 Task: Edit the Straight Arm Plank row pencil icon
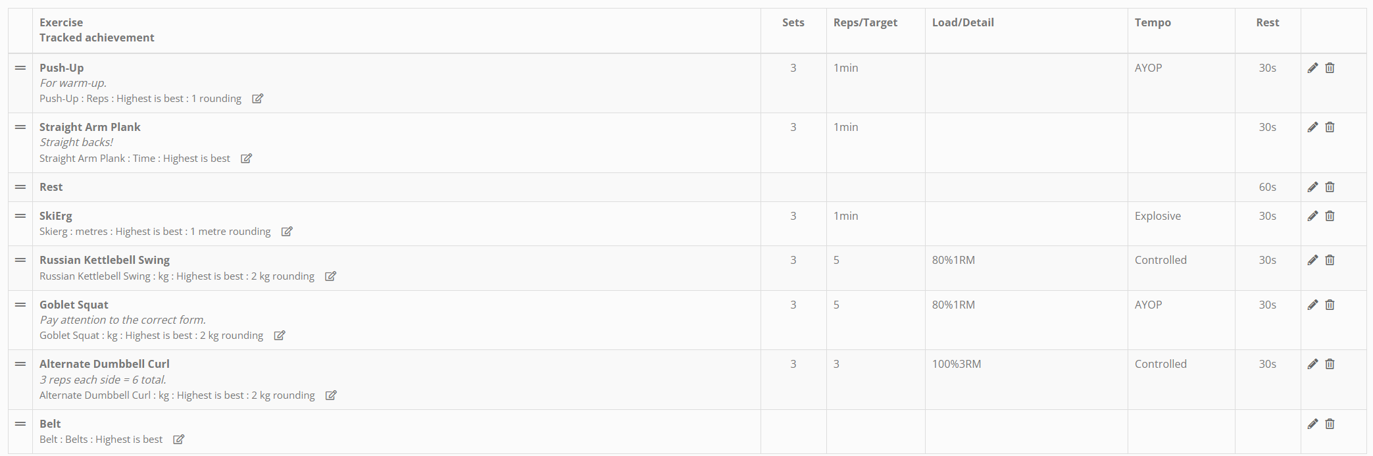pos(1312,127)
